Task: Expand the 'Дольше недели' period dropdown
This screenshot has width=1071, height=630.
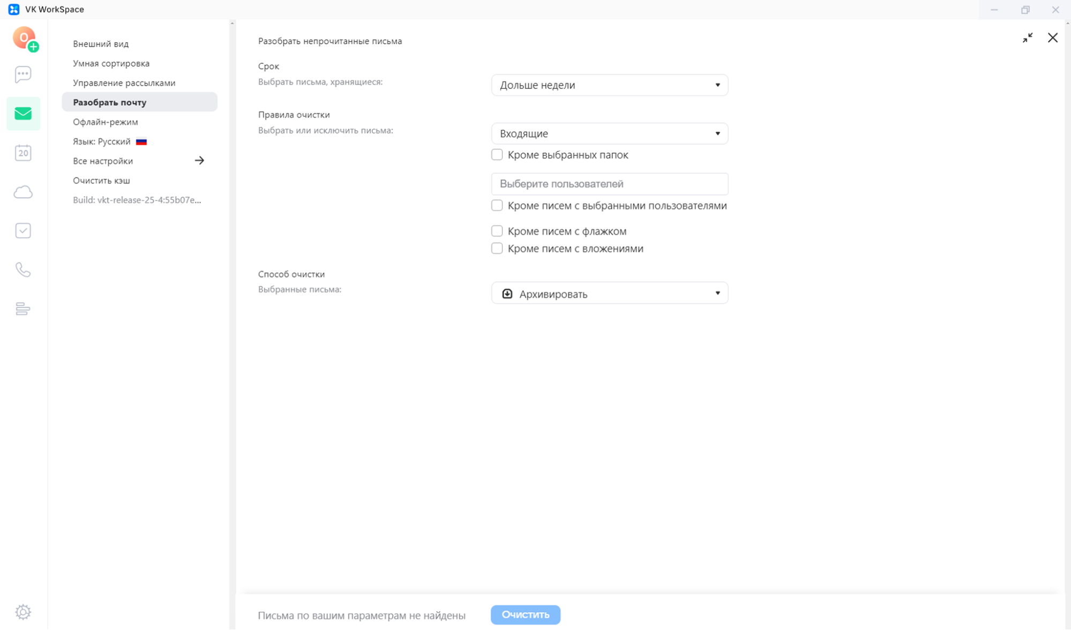Action: 609,85
